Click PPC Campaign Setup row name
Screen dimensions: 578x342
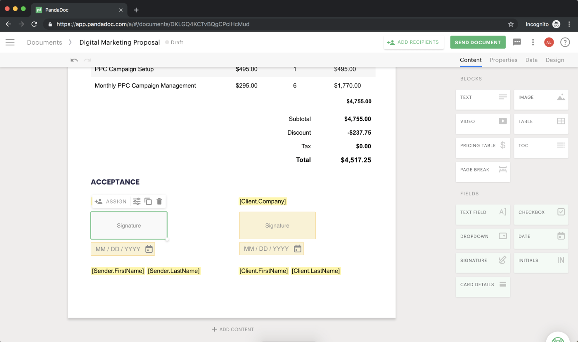(x=124, y=69)
